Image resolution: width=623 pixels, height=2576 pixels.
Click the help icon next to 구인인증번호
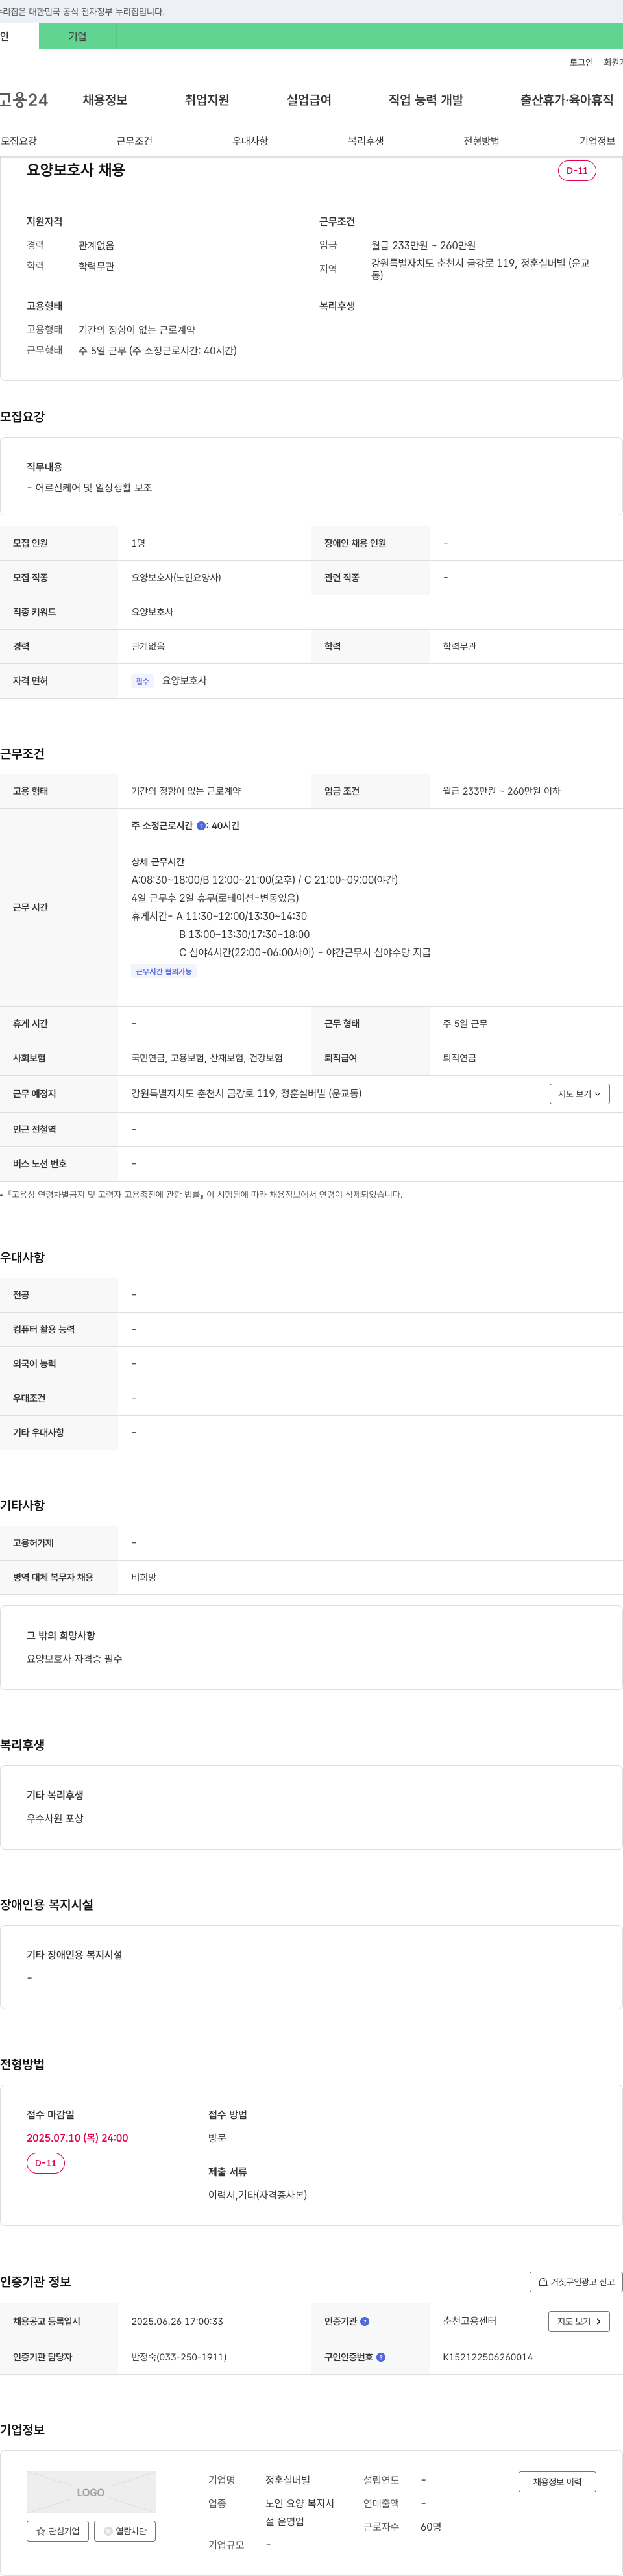tap(381, 2357)
